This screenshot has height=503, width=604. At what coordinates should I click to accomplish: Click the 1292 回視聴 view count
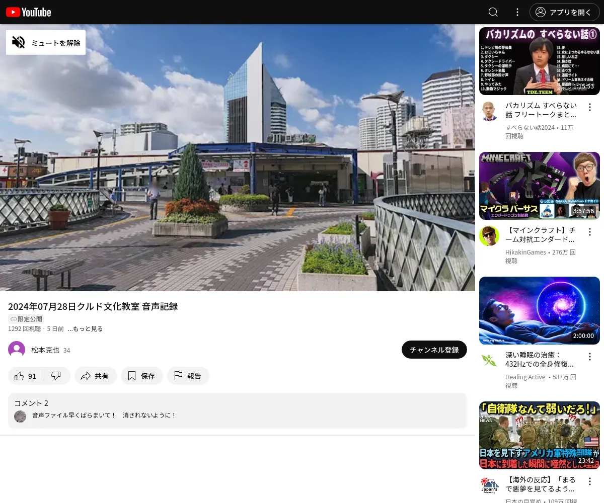tap(25, 328)
